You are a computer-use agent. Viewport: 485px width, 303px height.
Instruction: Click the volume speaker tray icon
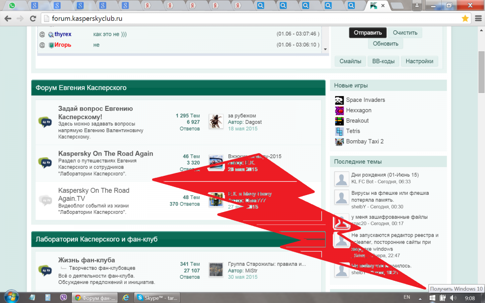(x=453, y=298)
